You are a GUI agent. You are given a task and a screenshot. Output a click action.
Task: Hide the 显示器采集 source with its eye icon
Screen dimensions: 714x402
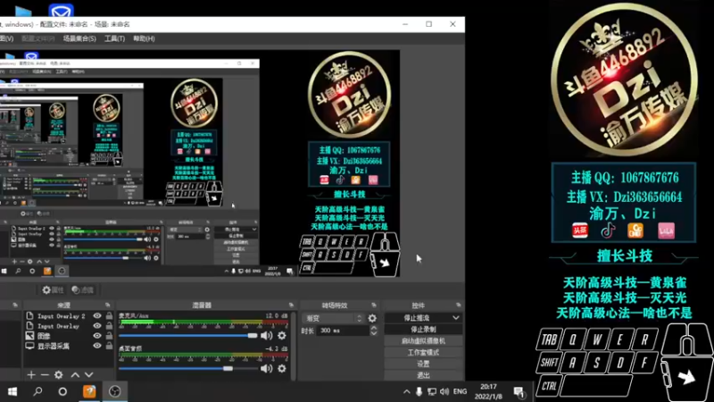97,346
